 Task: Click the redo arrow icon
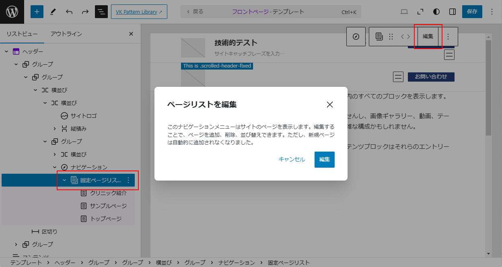[85, 12]
